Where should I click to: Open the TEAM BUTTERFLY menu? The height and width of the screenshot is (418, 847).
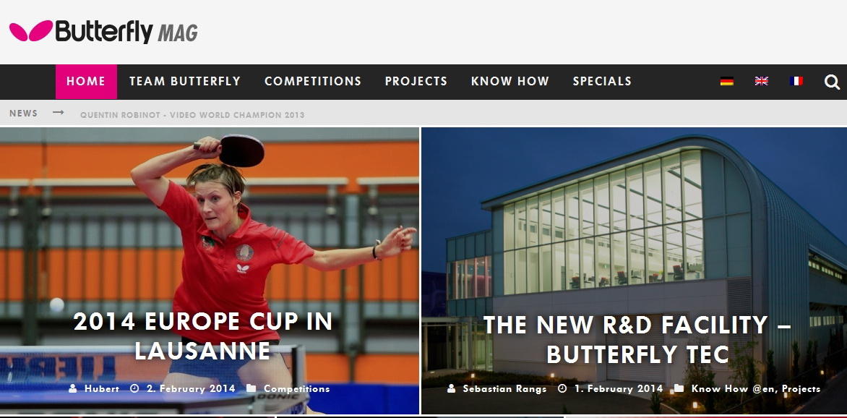[x=185, y=82]
